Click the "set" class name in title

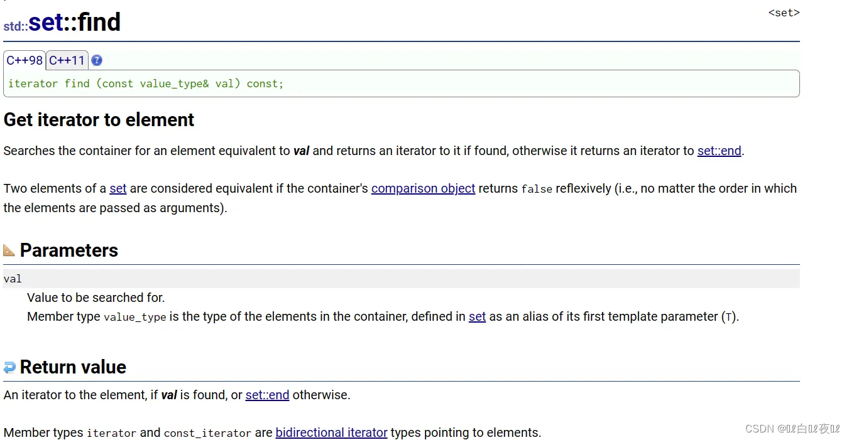tap(46, 23)
